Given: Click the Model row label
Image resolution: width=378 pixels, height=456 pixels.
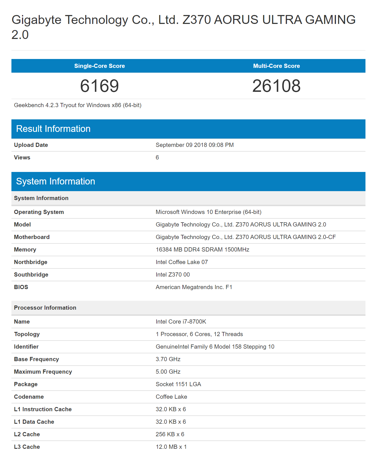Looking at the screenshot, I should [x=22, y=225].
